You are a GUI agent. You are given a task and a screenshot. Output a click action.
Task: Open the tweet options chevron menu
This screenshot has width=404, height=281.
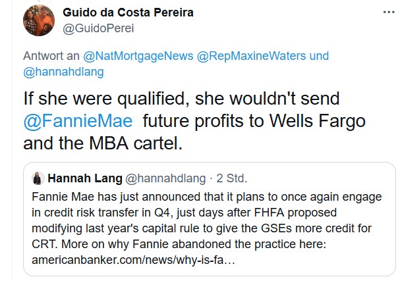pyautogui.click(x=386, y=13)
